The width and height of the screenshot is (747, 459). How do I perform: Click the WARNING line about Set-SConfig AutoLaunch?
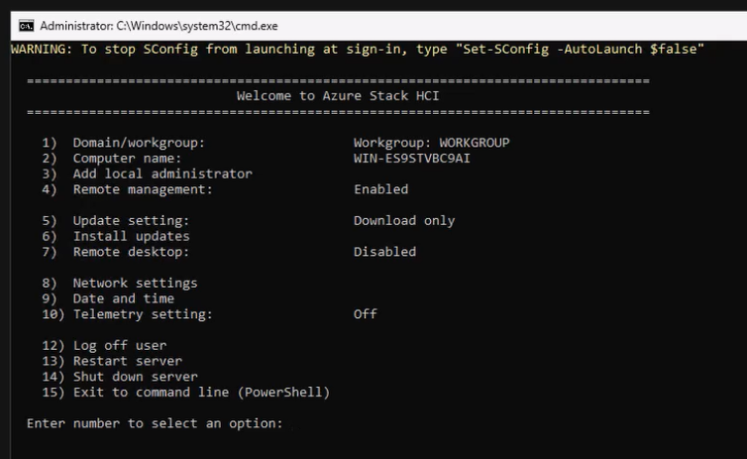358,50
